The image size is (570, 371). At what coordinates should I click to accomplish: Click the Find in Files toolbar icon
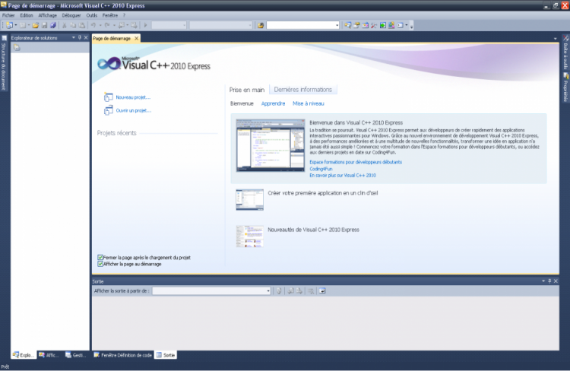[x=261, y=25]
